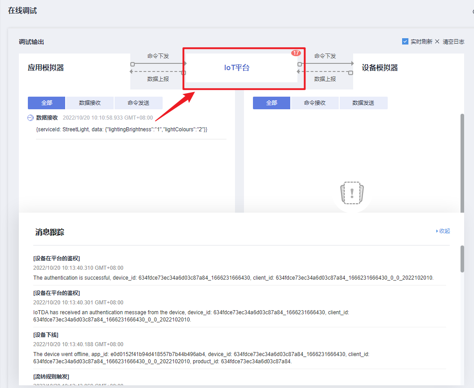
Task: Toggle the 实时刷新 checkbox
Action: click(x=405, y=41)
